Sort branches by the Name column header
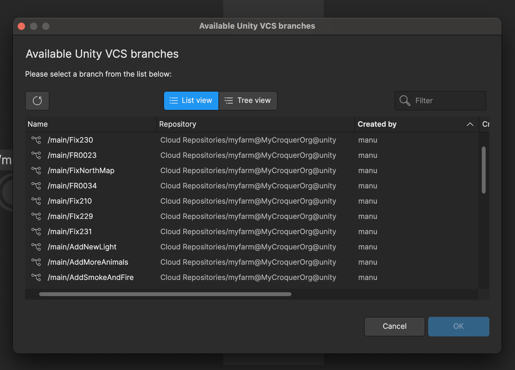The height and width of the screenshot is (370, 515). tap(37, 124)
